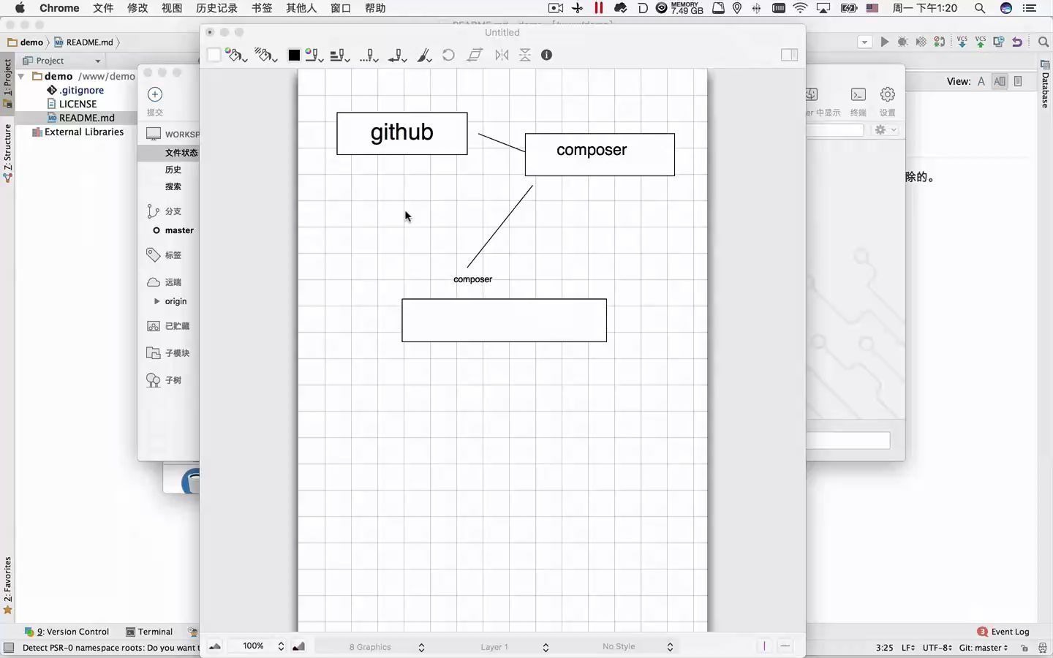Click the IDE Run button
The width and height of the screenshot is (1053, 658).
tap(885, 42)
